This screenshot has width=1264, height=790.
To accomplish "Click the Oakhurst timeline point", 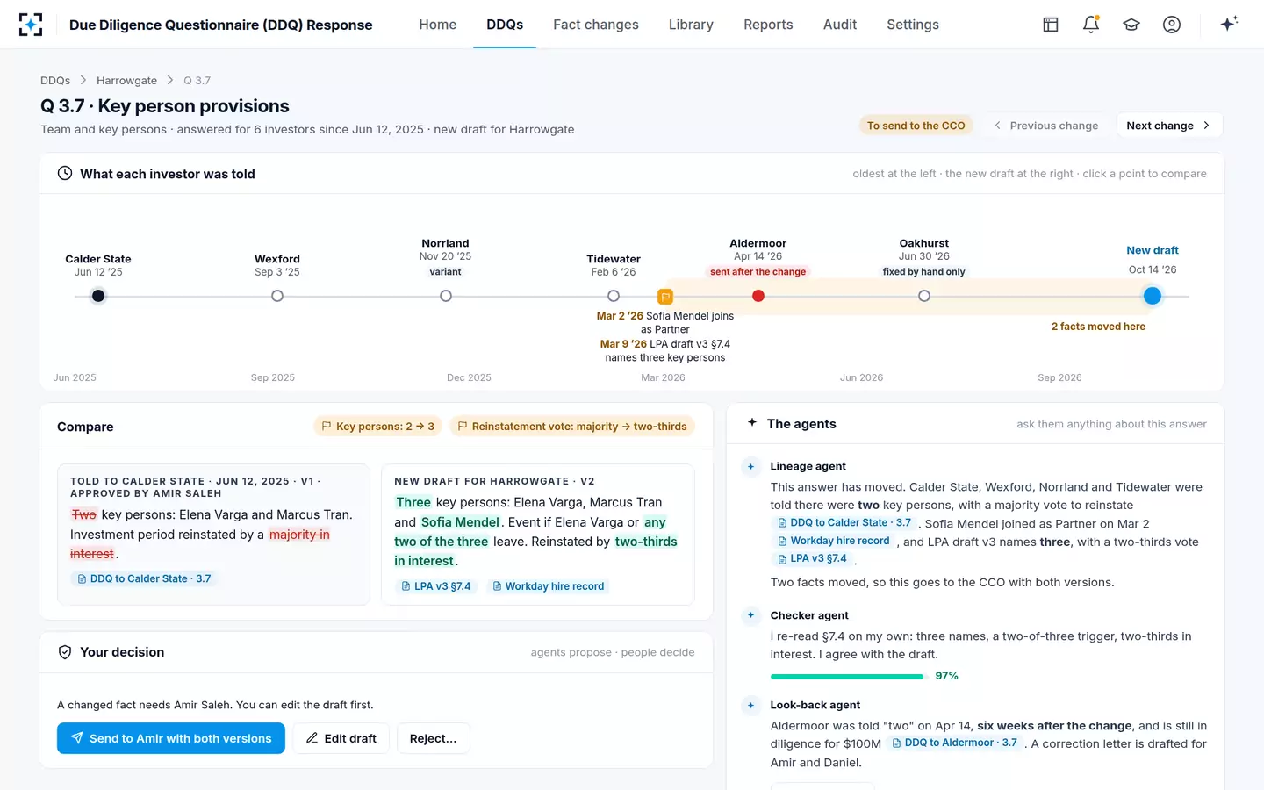I will point(924,296).
